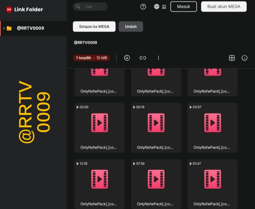The image size is (255, 209).
Task: Click the file name under the 03:57 video
Action: point(212,148)
